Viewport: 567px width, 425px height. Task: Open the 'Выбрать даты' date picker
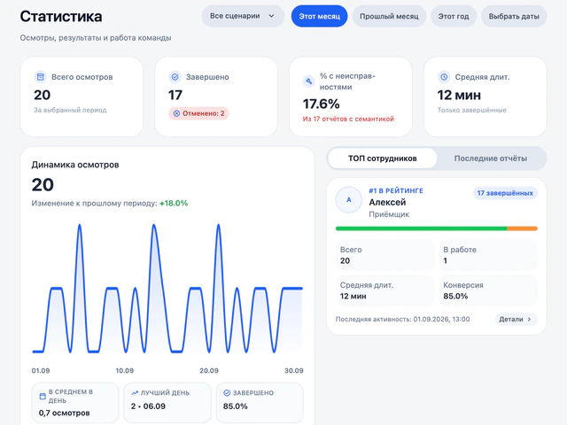[x=514, y=16]
